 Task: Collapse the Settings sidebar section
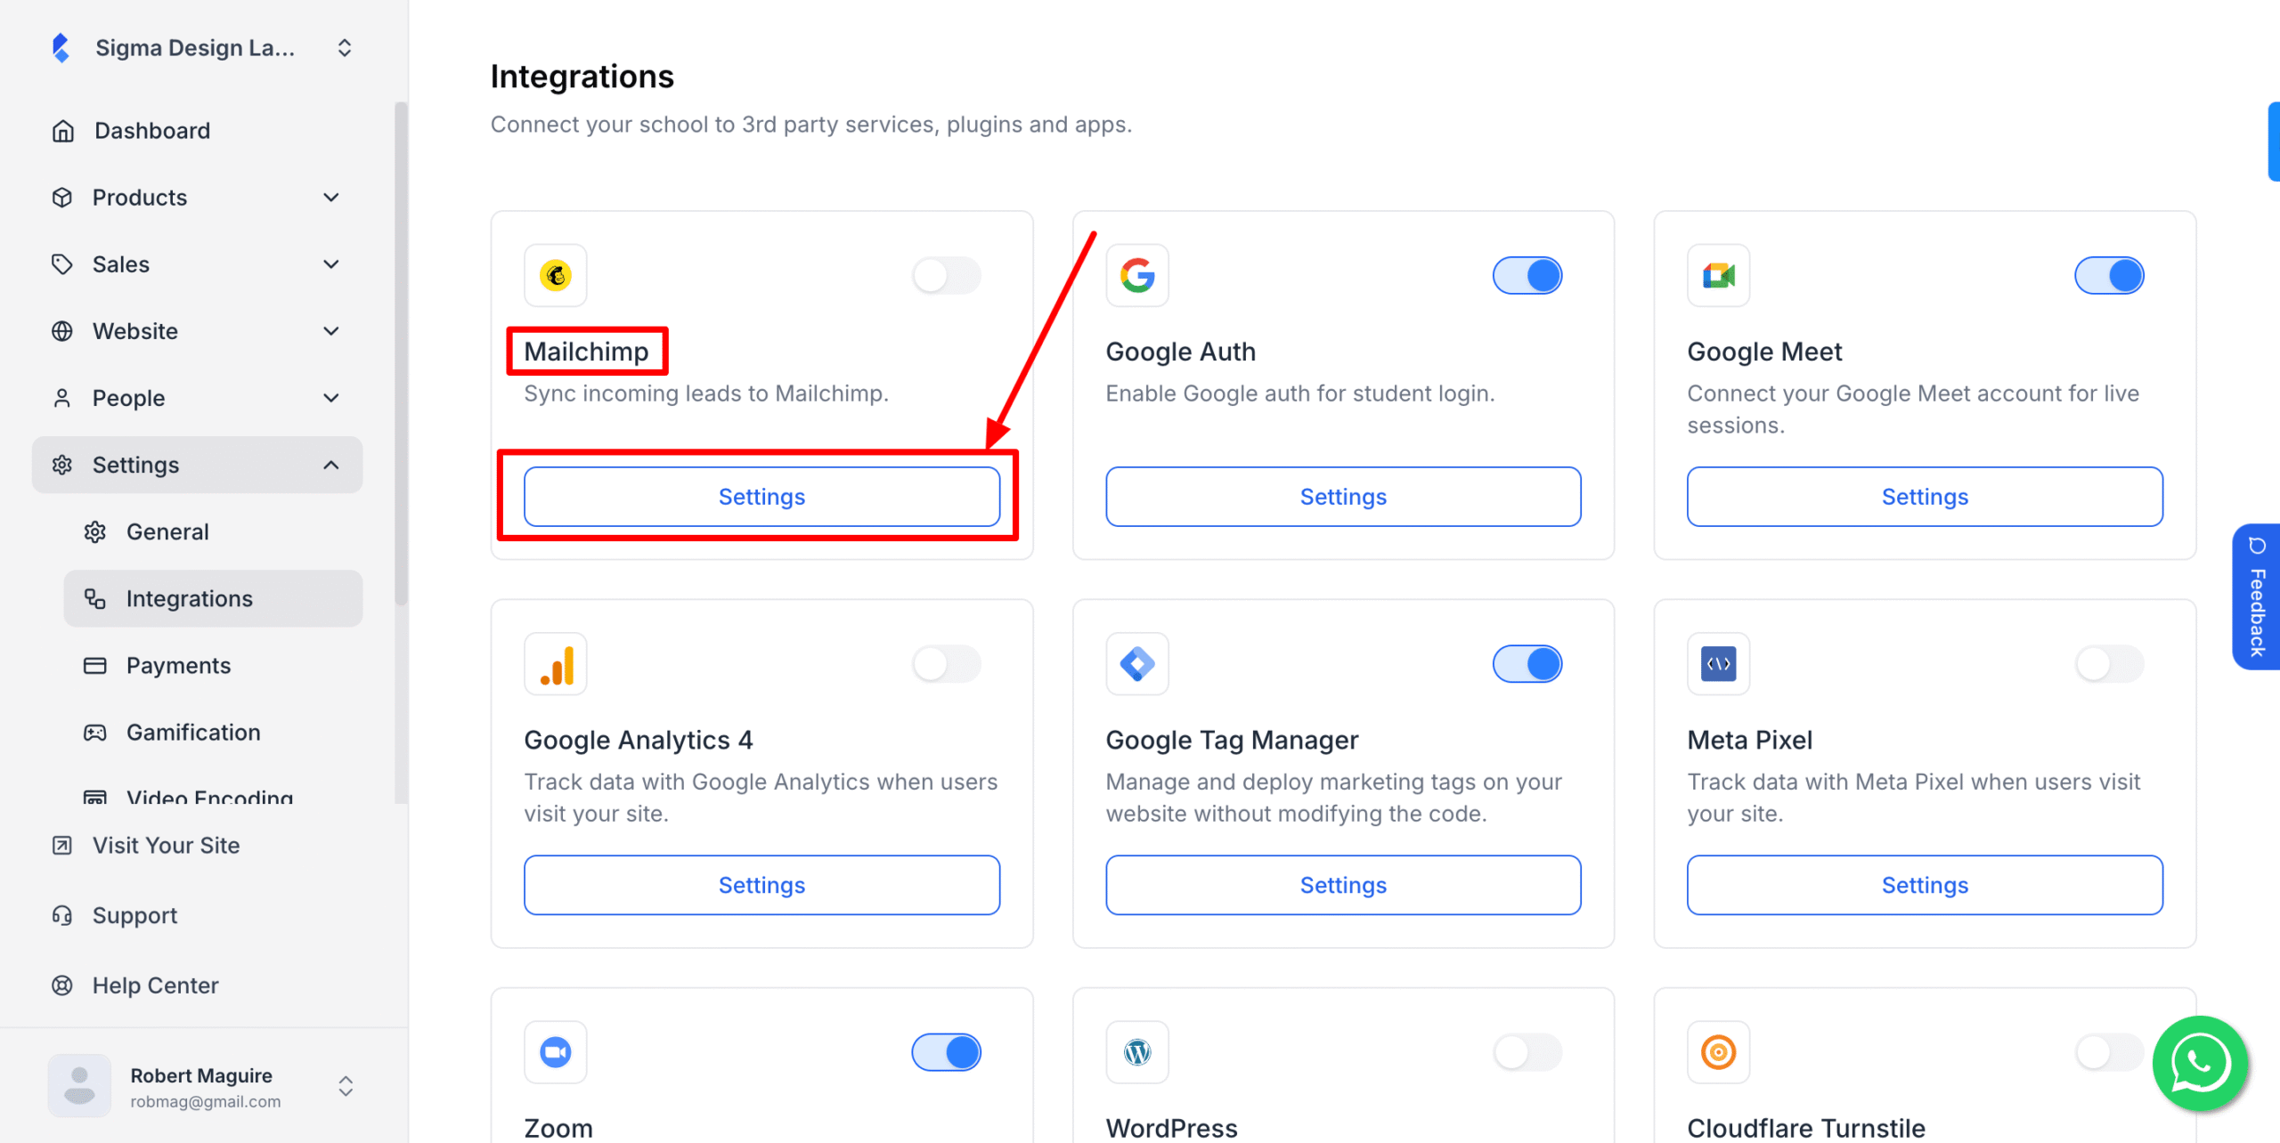click(331, 465)
